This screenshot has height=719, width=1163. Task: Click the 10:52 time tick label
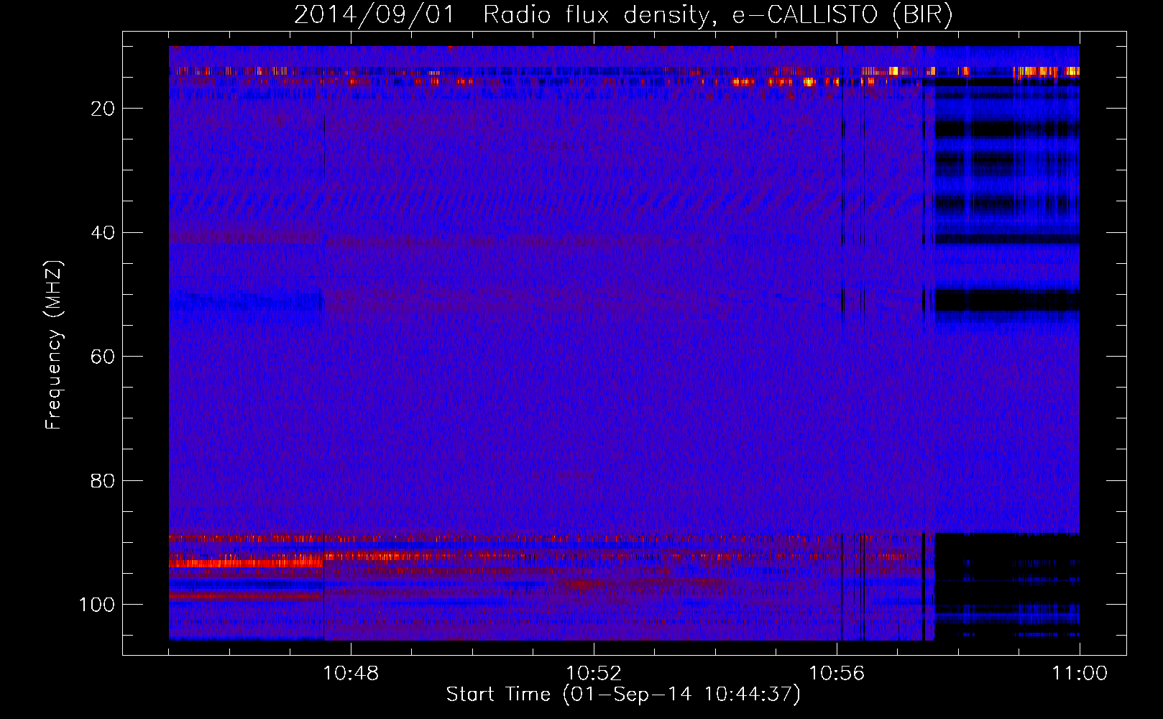coord(594,674)
